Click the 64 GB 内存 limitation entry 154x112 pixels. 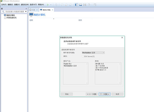(x=100, y=64)
